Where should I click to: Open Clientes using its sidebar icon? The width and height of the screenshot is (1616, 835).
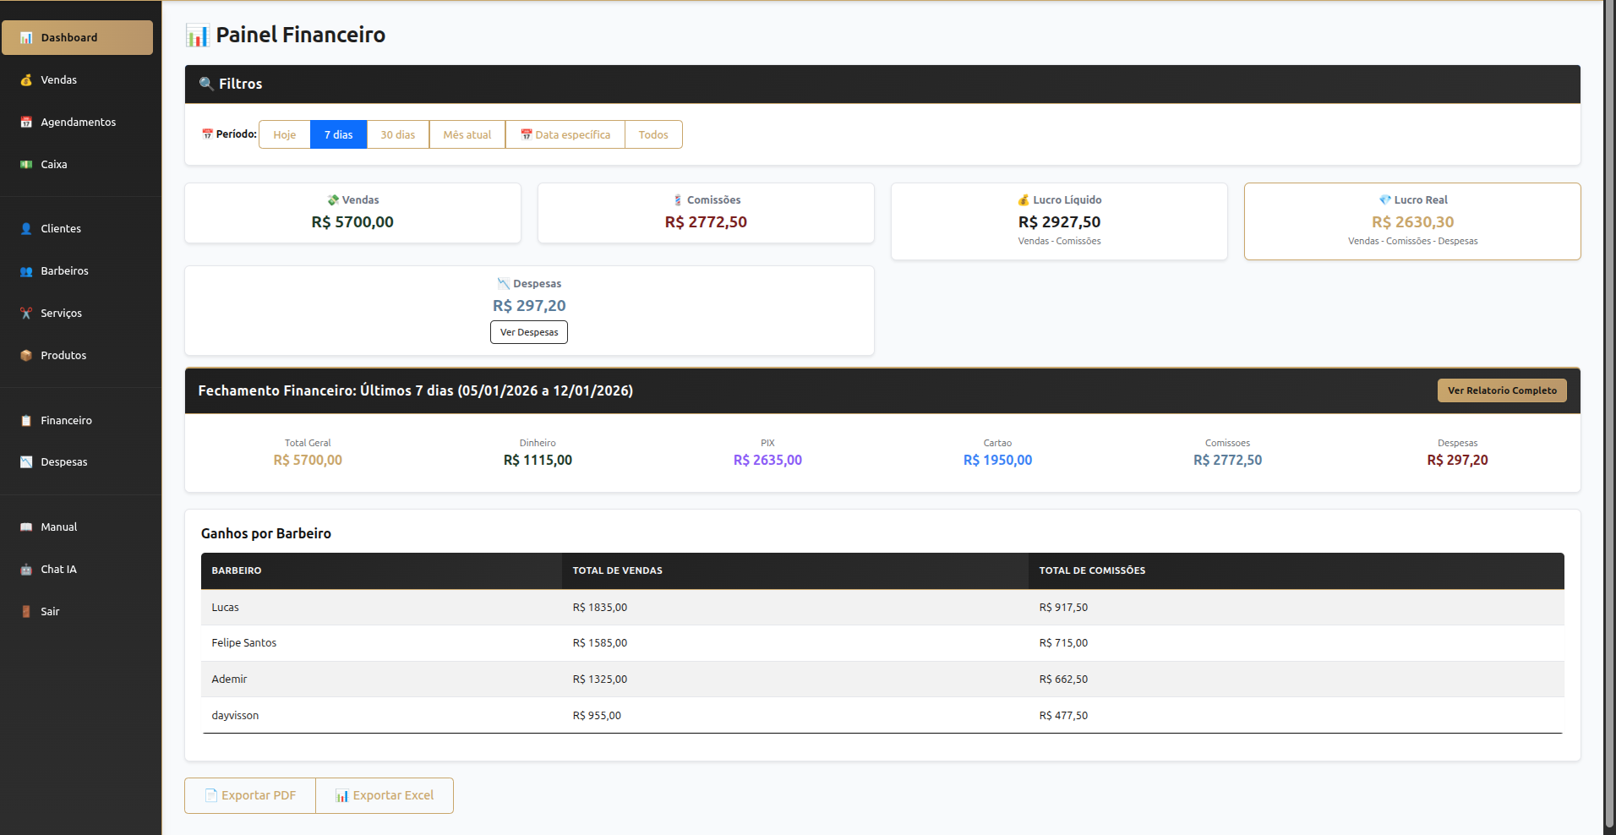point(26,228)
